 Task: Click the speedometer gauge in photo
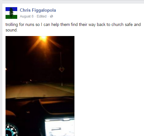pyautogui.click(x=11, y=130)
